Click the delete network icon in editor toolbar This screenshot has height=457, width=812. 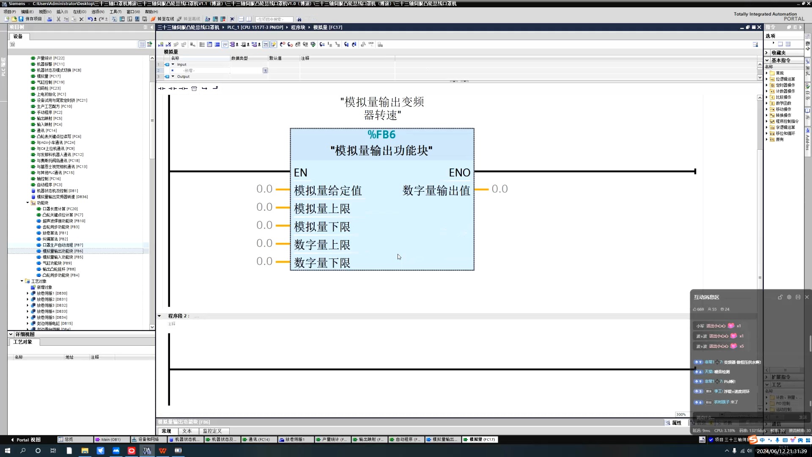tap(168, 44)
